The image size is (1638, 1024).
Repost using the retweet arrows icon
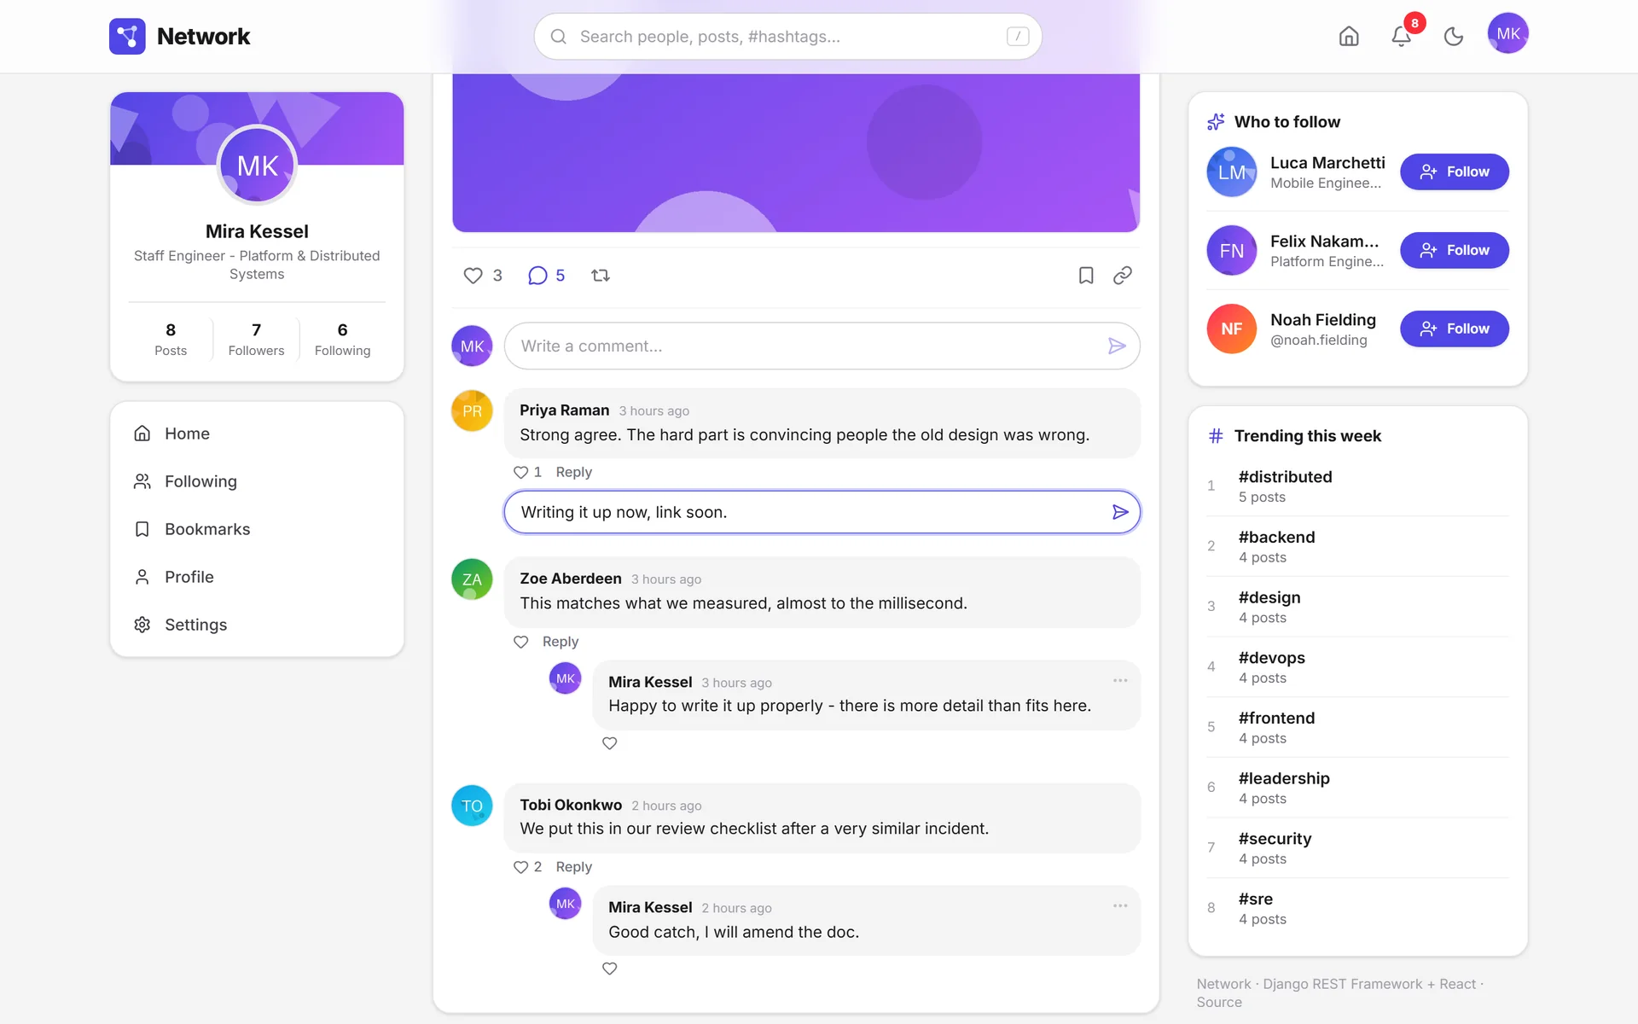point(601,276)
